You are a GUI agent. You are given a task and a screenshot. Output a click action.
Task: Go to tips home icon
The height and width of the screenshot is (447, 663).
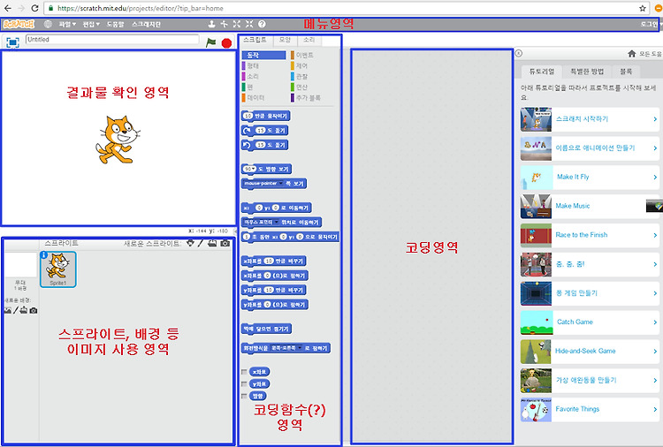632,54
